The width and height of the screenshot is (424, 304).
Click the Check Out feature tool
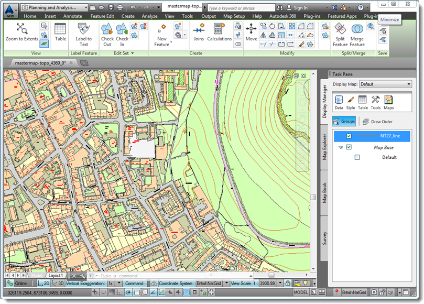click(x=107, y=35)
